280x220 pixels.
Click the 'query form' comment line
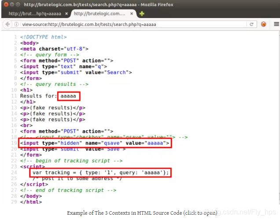[50, 55]
